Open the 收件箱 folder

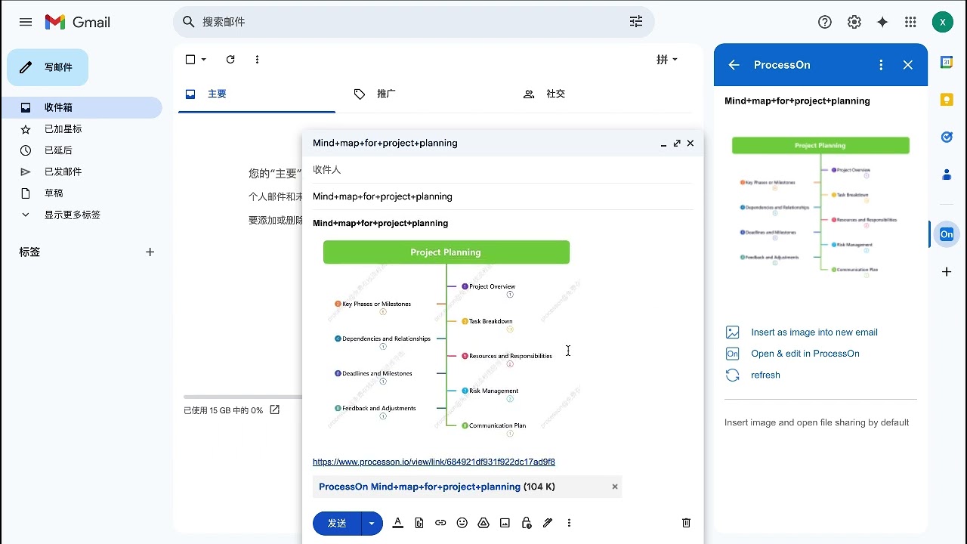click(81, 107)
